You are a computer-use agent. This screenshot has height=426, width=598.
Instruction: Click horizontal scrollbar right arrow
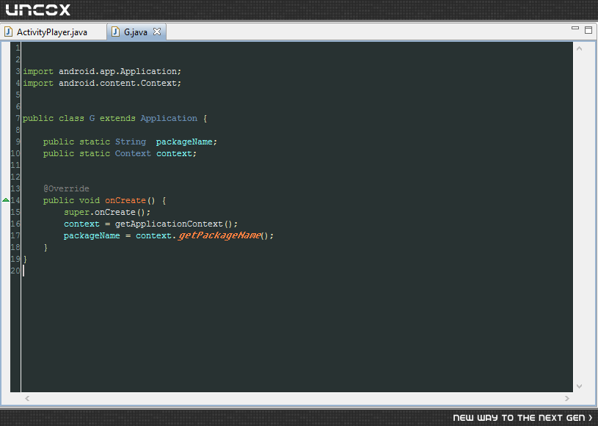pos(566,399)
